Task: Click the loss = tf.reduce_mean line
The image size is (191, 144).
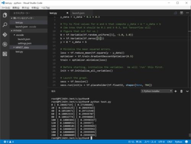Action: [x=92, y=53]
